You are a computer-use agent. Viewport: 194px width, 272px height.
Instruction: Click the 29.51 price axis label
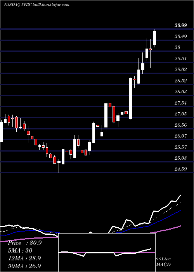[181, 58]
